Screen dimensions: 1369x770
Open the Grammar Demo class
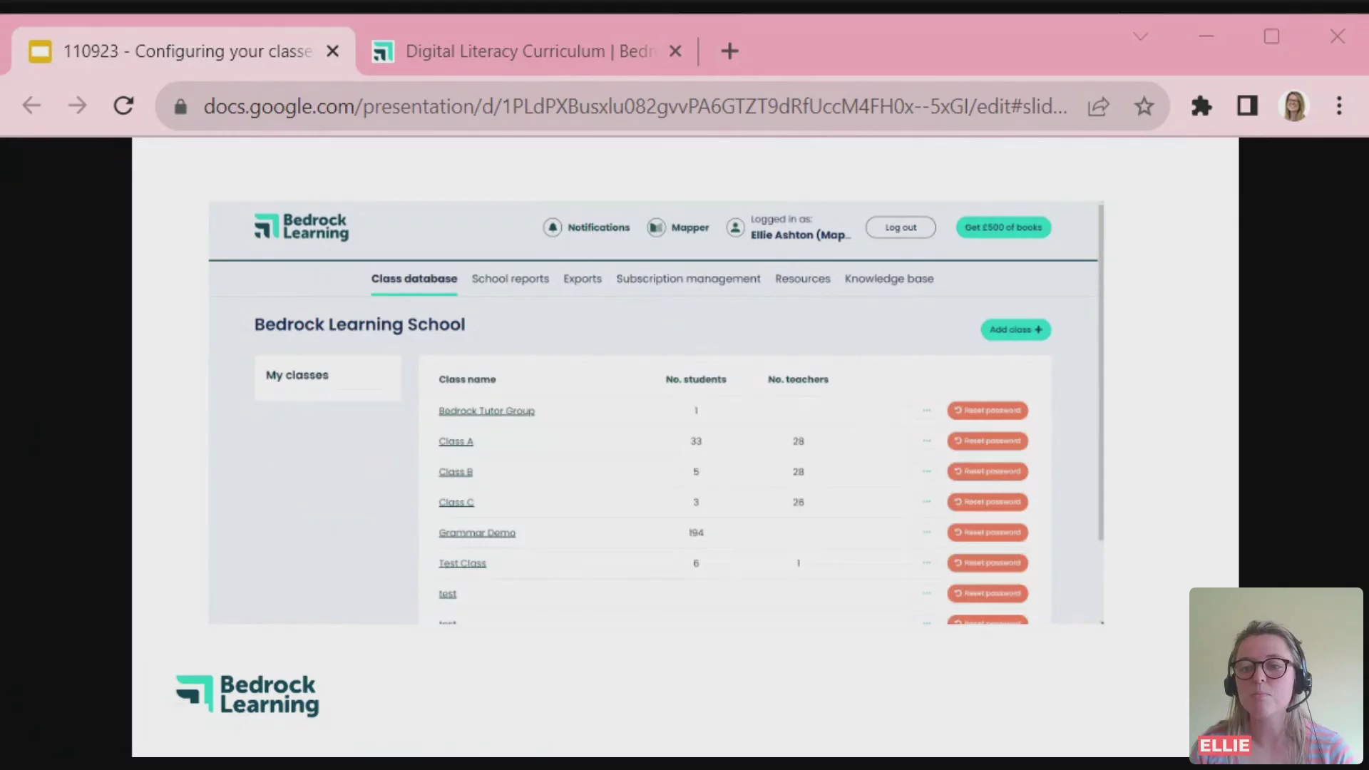tap(477, 533)
